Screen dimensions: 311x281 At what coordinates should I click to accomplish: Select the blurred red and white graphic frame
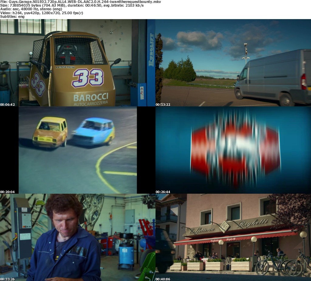point(233,150)
